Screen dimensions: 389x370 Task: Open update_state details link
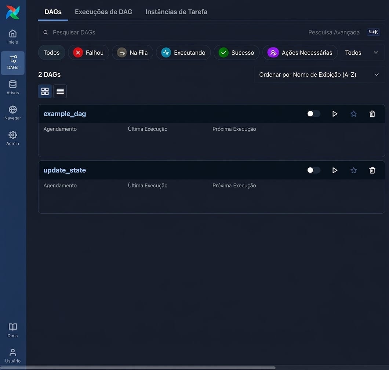point(65,170)
